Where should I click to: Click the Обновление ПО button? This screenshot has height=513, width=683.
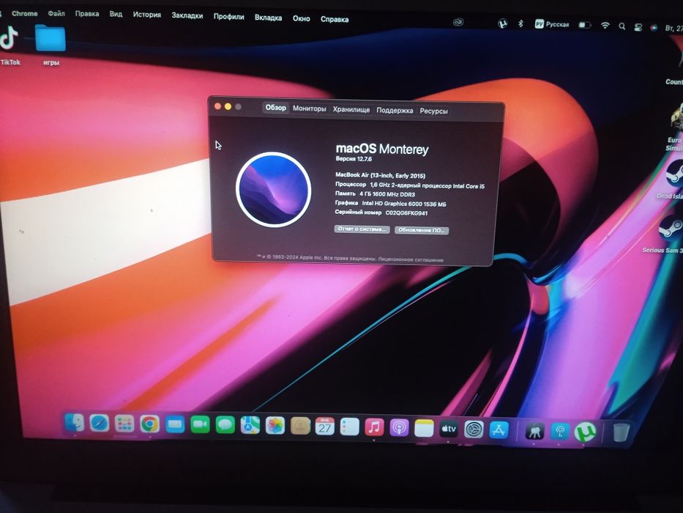[x=421, y=230]
